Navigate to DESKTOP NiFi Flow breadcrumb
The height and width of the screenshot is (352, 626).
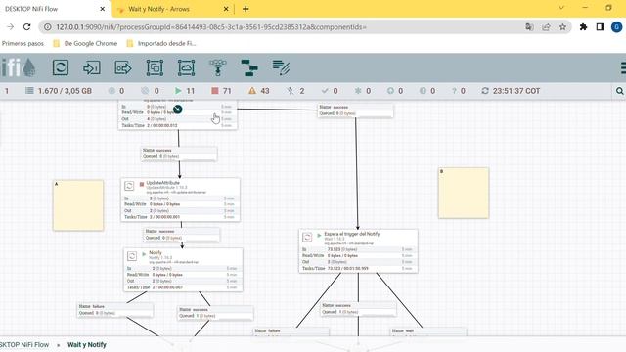(x=24, y=345)
